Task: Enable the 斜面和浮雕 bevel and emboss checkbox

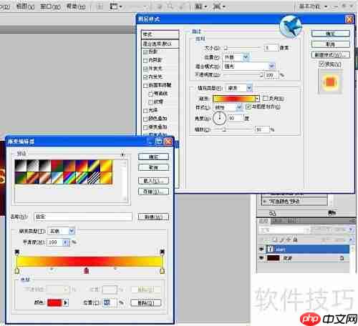Action: tap(145, 86)
